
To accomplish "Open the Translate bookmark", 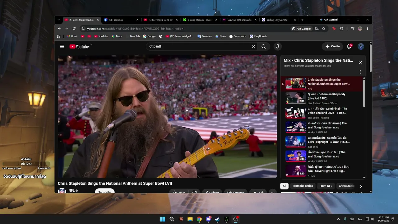I will 205,36.
